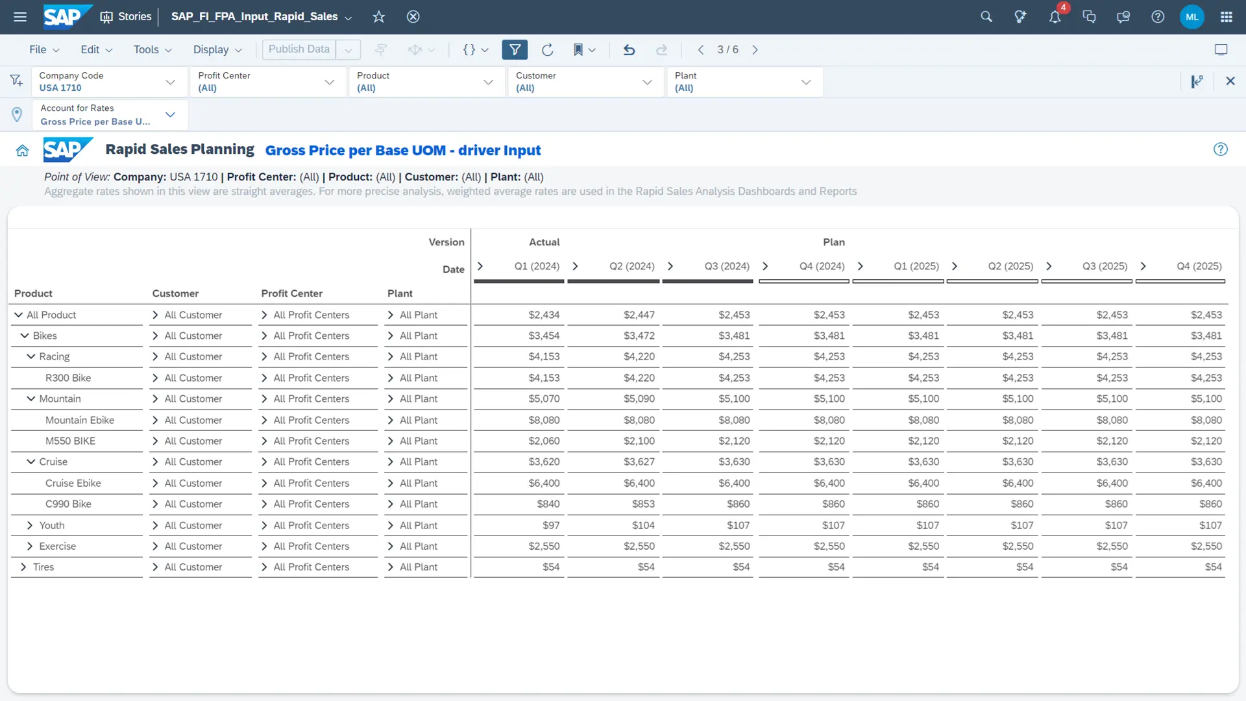Collapse the Bikes product node
Viewport: 1246px width, 701px height.
pos(25,336)
